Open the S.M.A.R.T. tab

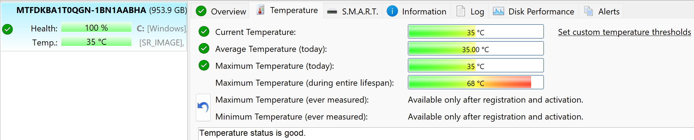353,11
